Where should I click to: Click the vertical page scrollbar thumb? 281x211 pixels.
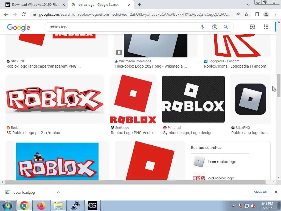[x=279, y=85]
